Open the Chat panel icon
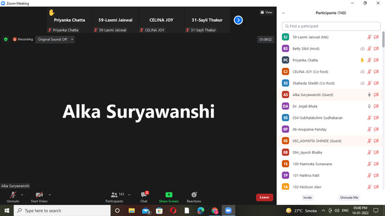The height and width of the screenshot is (216, 385). click(144, 195)
